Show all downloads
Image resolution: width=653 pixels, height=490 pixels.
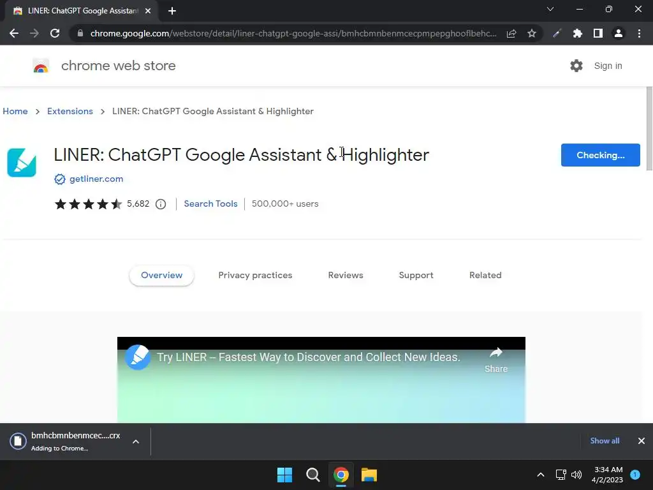[605, 441]
